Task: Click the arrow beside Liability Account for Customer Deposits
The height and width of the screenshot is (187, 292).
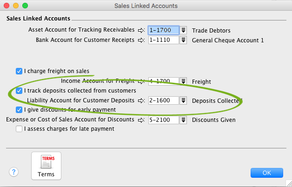Action: click(142, 100)
